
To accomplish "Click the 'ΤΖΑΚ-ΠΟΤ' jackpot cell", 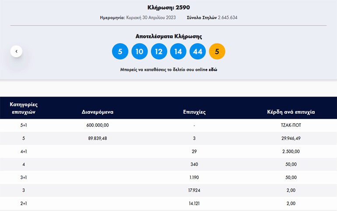I will pyautogui.click(x=291, y=125).
